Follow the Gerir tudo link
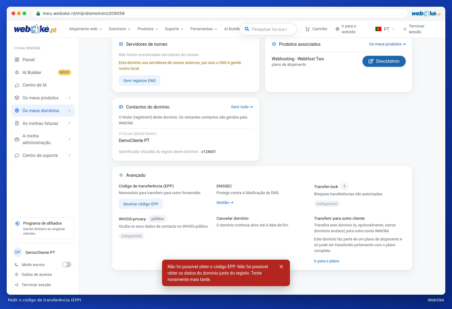452x309 pixels. click(x=242, y=107)
